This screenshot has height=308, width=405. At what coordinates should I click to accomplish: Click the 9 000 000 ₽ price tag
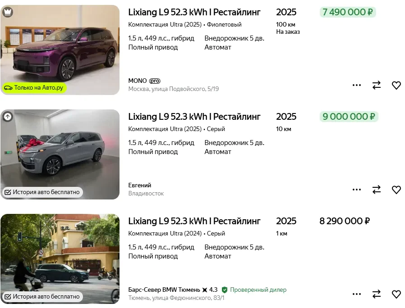pyautogui.click(x=349, y=117)
